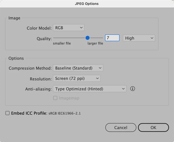Toggle the Imagemap checkbox
Screen dimensions: 174x142
(x=55, y=98)
